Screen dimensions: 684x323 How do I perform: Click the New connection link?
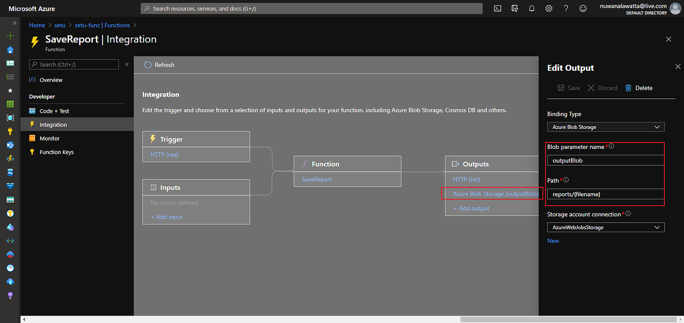click(553, 241)
